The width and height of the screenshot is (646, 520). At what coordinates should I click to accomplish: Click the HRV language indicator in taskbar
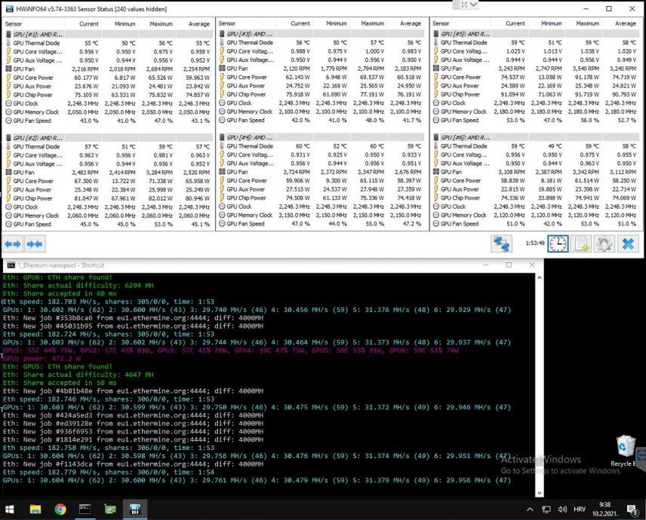[x=580, y=509]
